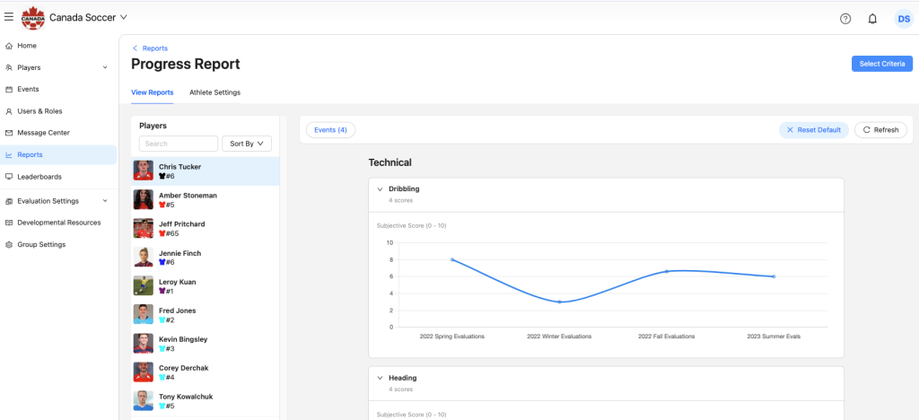This screenshot has width=919, height=420.
Task: Click the Reset Default button
Action: tap(813, 130)
